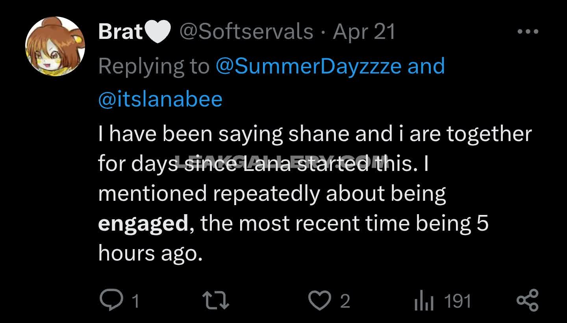The width and height of the screenshot is (567, 323).
Task: Click the like count number 2
Action: pyautogui.click(x=345, y=302)
